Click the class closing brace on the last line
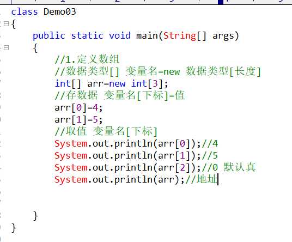The image size is (292, 242). pyautogui.click(x=14, y=228)
